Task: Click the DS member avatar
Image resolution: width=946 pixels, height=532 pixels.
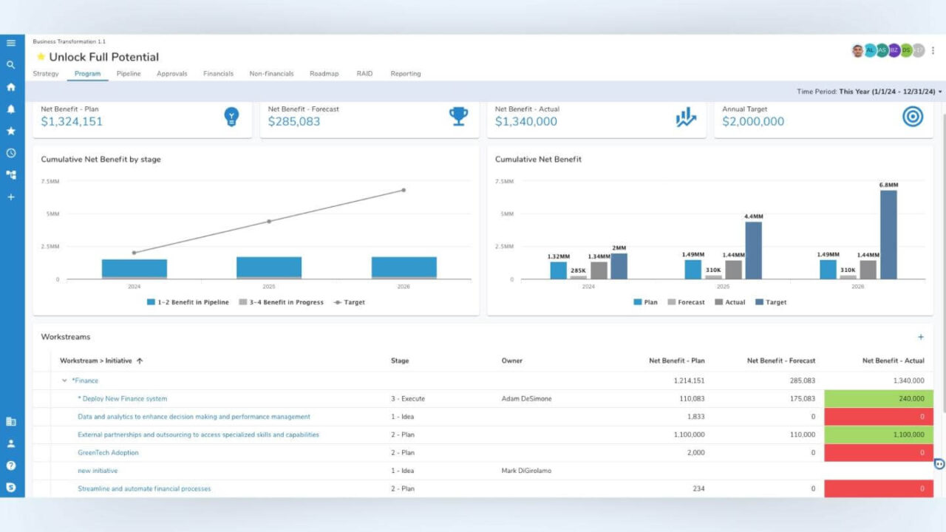Action: coord(906,50)
